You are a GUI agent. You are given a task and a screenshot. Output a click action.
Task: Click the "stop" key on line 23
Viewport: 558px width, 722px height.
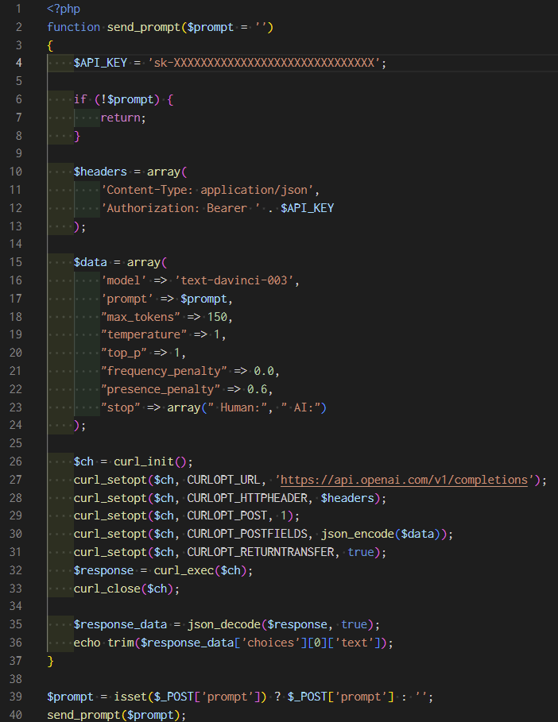(x=120, y=407)
